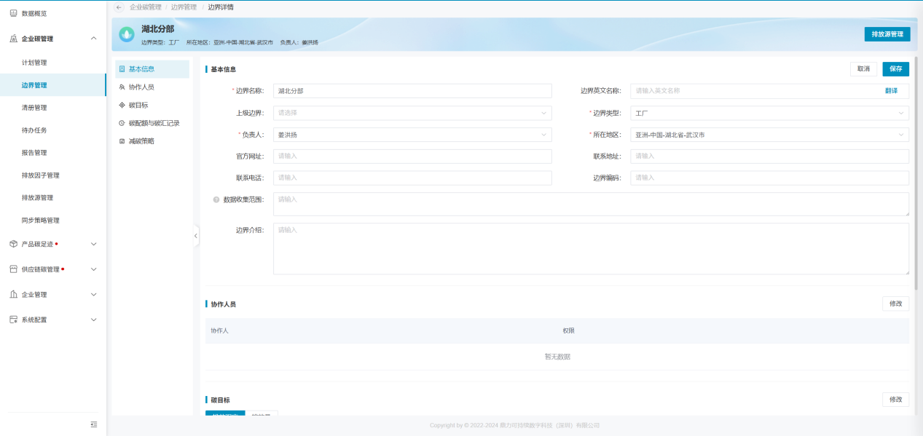This screenshot has height=436, width=923.
Task: Collapse the sidebar using bottom fold icon
Action: click(93, 424)
